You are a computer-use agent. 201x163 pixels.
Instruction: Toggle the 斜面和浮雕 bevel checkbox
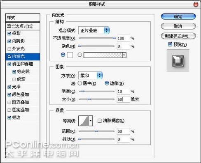pos(9,64)
